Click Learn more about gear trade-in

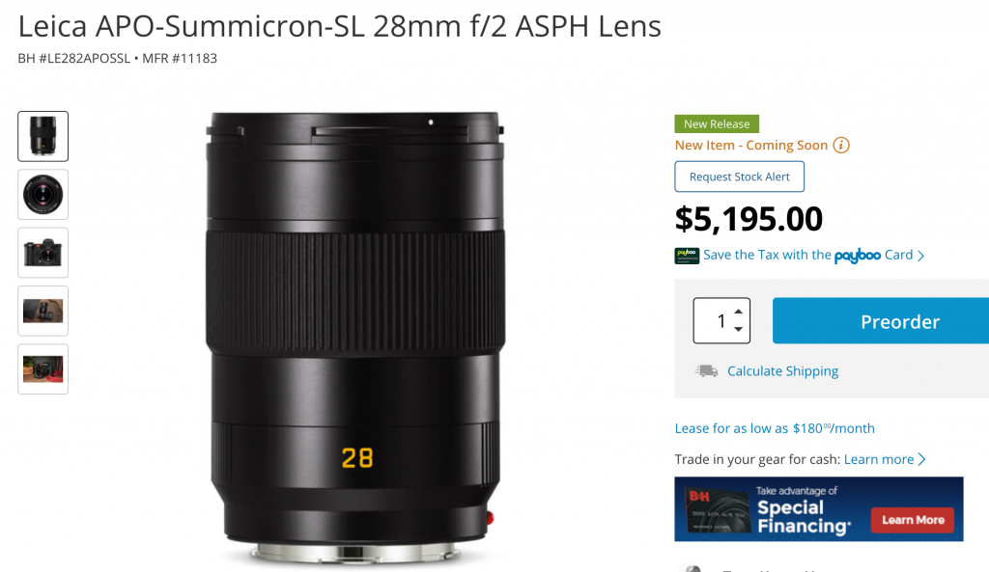(879, 459)
